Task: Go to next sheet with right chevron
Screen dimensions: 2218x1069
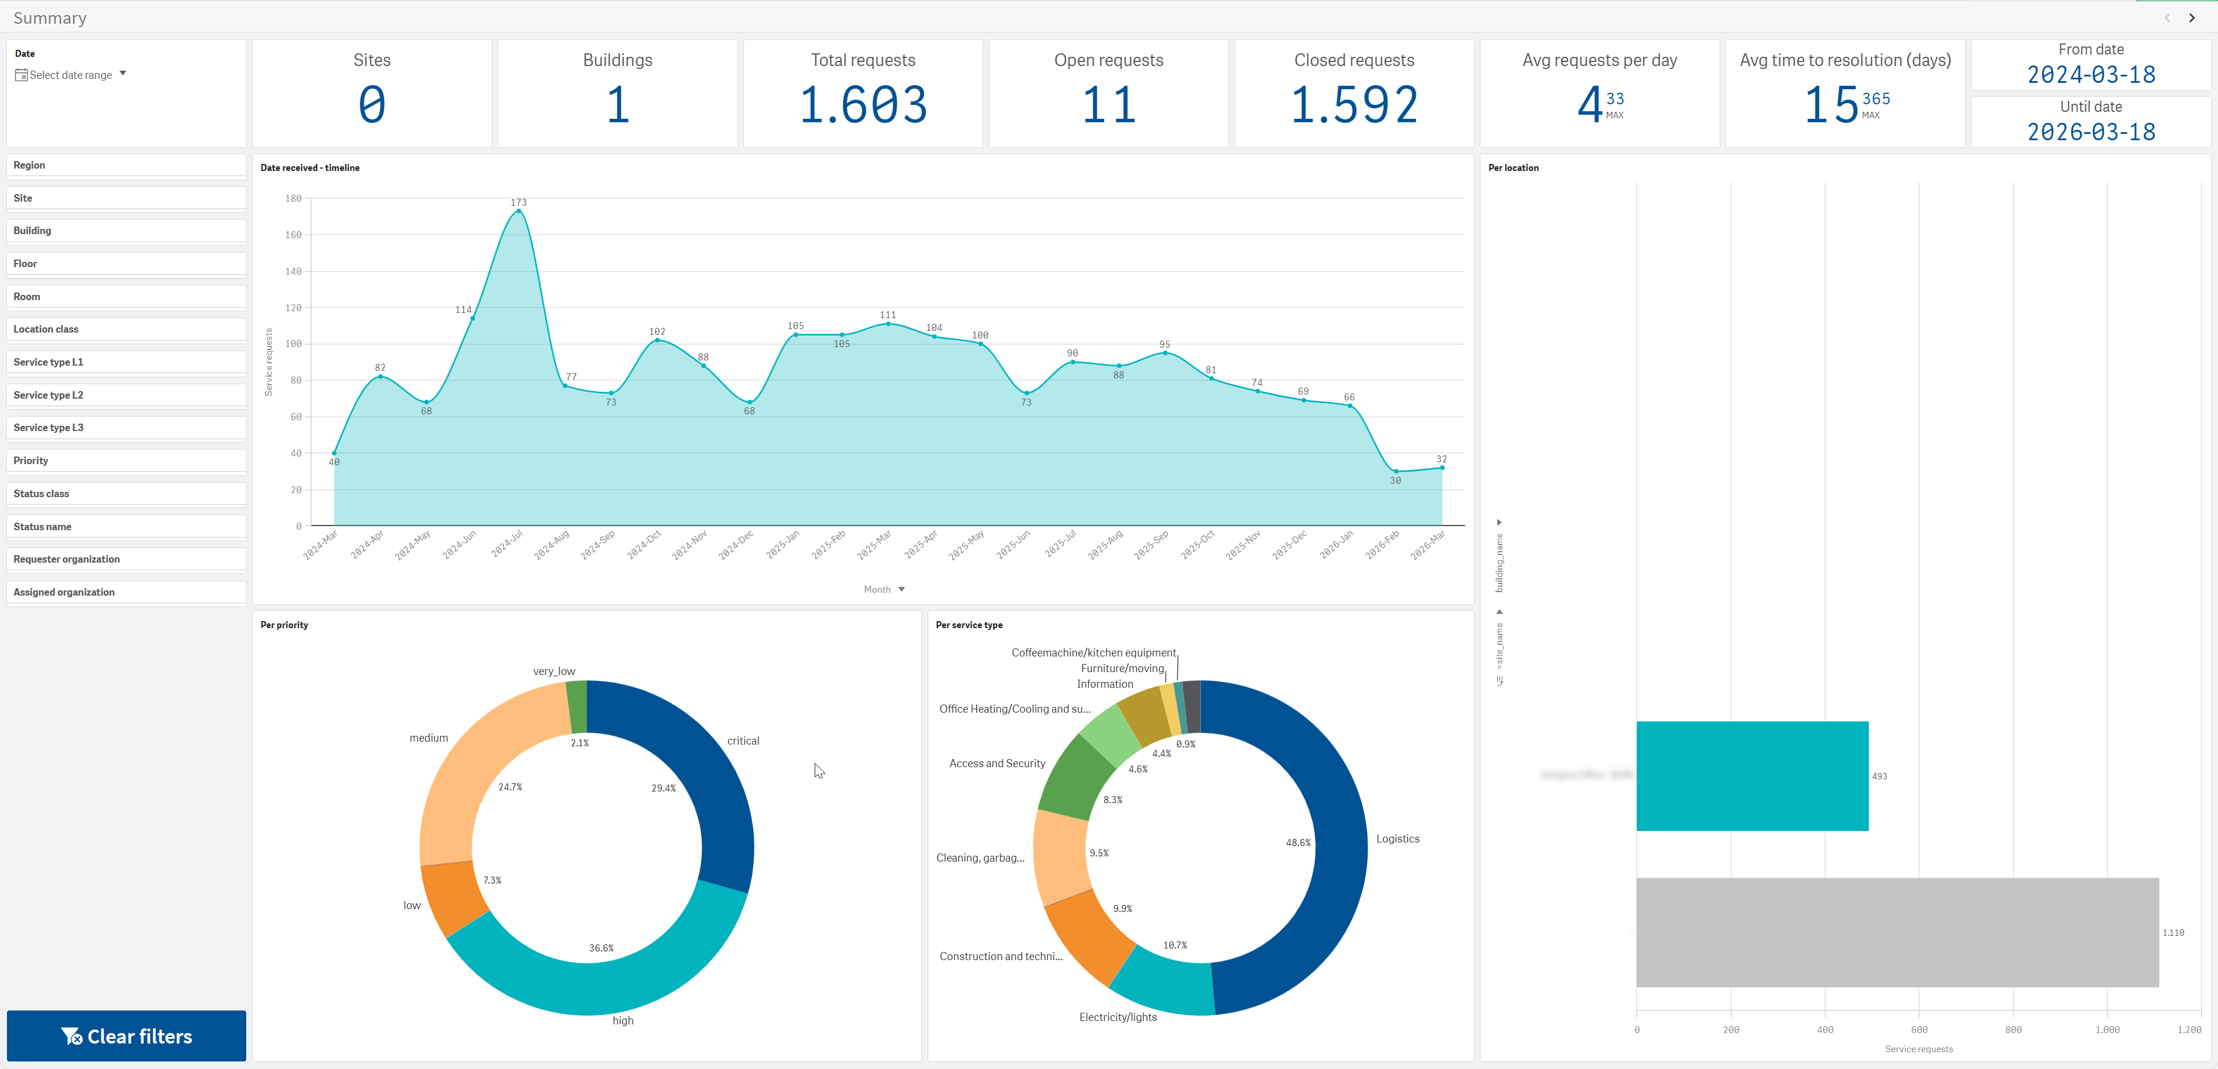Action: click(x=2192, y=17)
